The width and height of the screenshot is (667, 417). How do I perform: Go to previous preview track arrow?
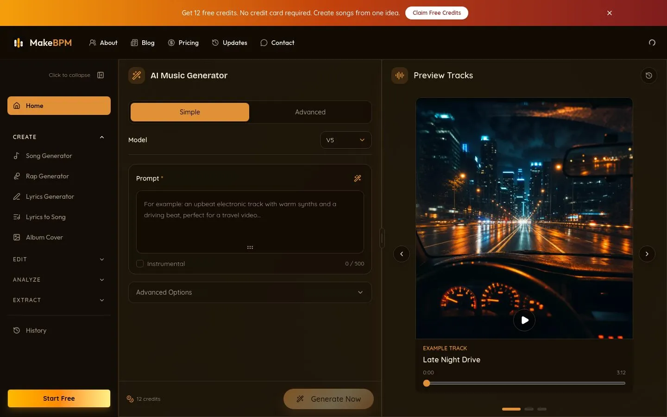pyautogui.click(x=402, y=254)
